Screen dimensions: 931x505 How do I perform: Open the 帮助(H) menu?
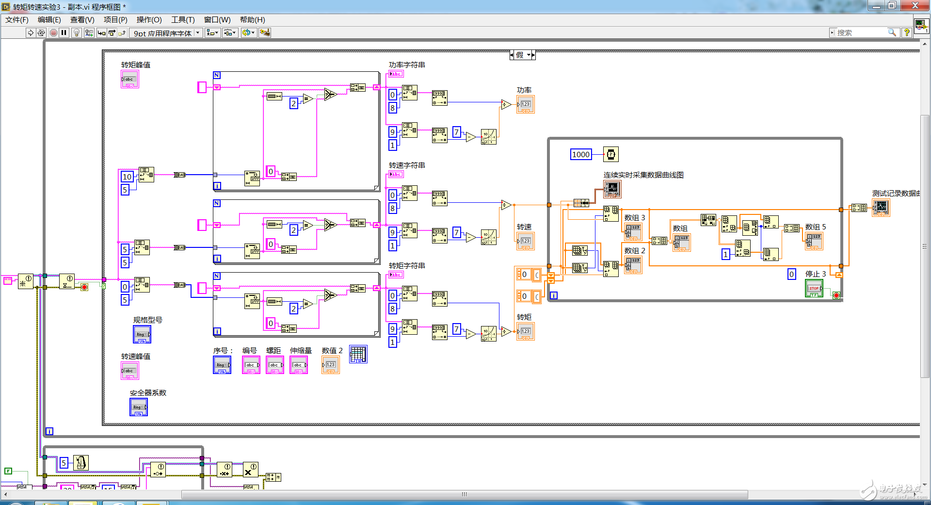click(253, 20)
